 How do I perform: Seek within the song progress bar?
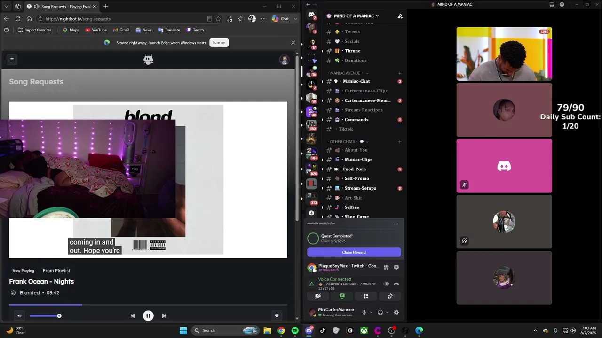coord(148,305)
